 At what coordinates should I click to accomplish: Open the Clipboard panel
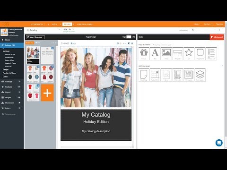coord(217,37)
